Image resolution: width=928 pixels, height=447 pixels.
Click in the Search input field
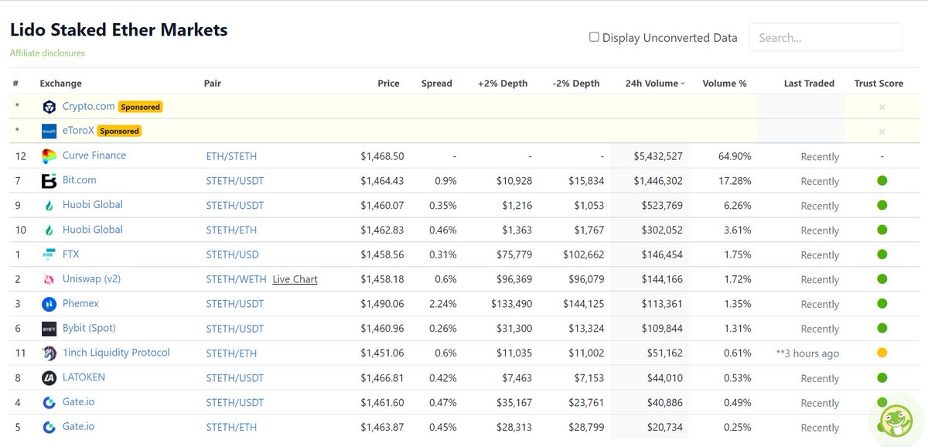tap(825, 37)
